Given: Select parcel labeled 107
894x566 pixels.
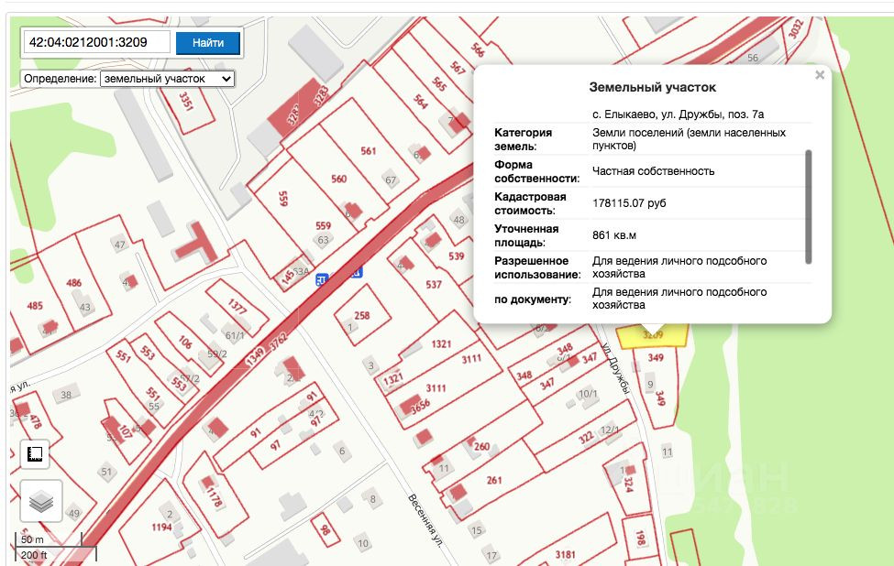Looking at the screenshot, I should (125, 431).
